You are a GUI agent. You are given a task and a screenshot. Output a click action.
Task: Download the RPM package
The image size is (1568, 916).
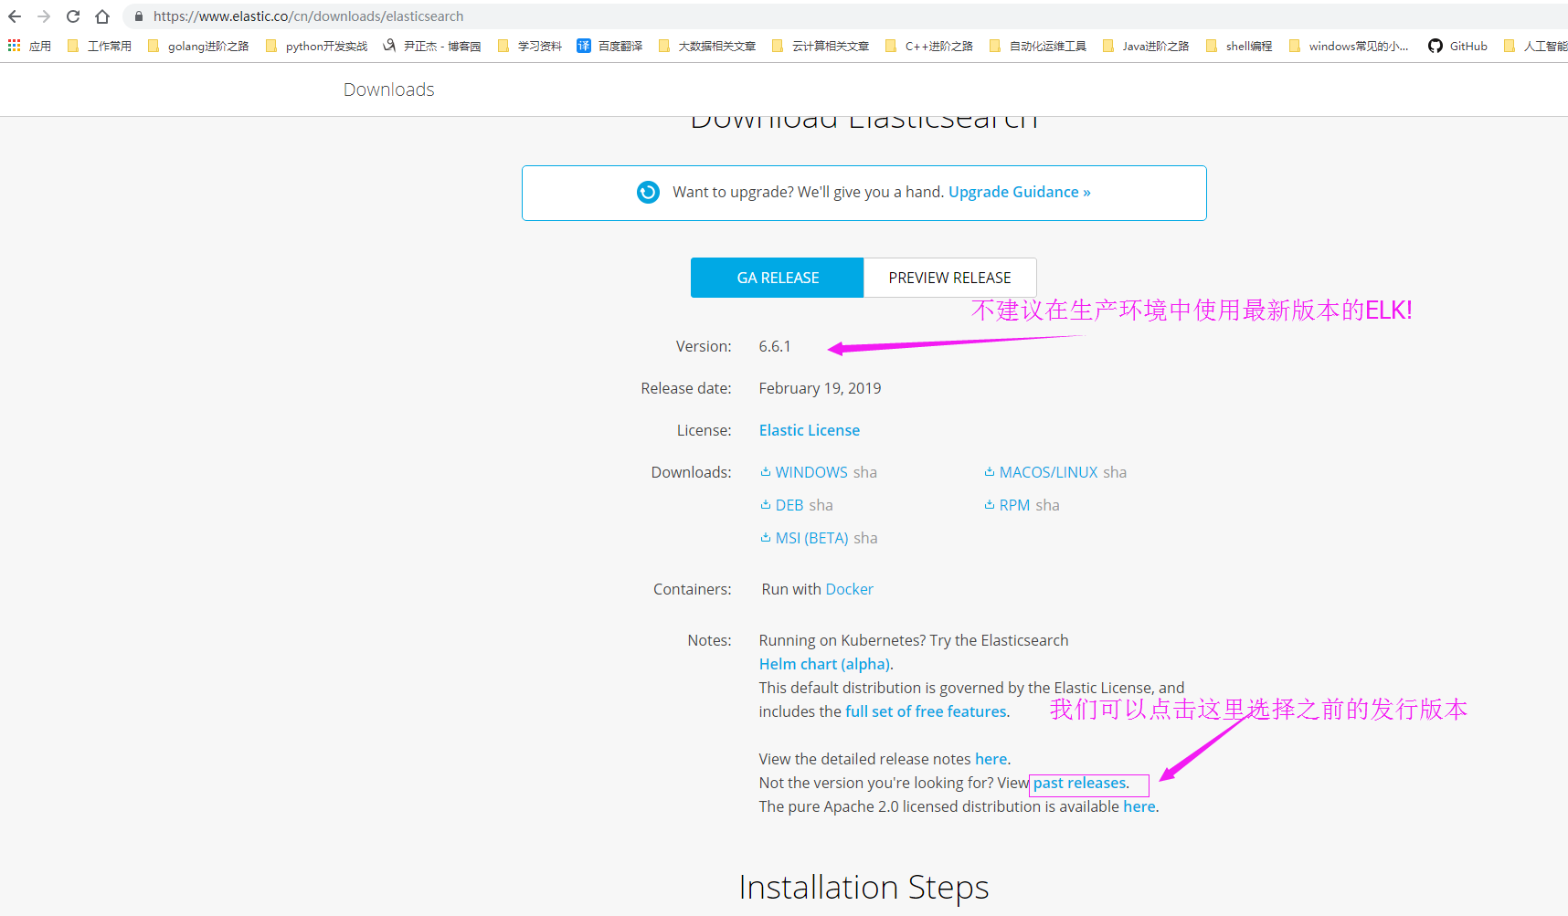1014,505
